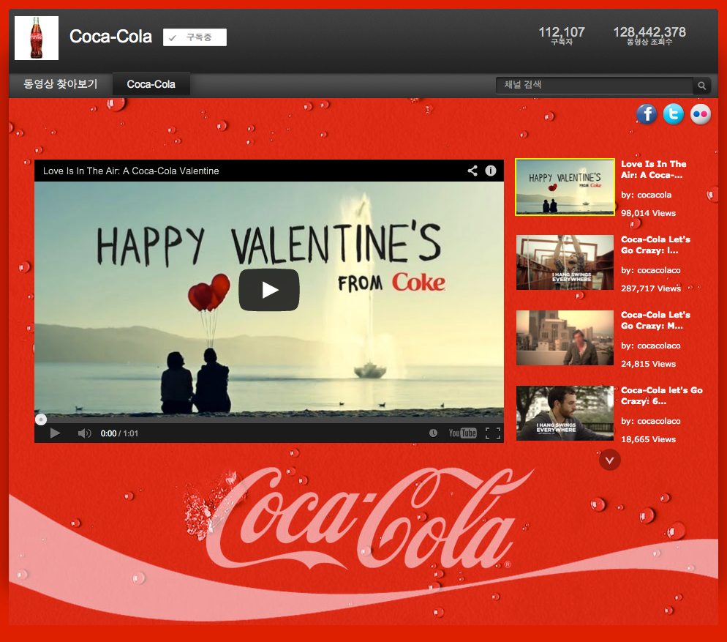This screenshot has height=642, width=727.
Task: Open the Coca-Cola Let's Go Crazy video link
Action: tap(655, 245)
